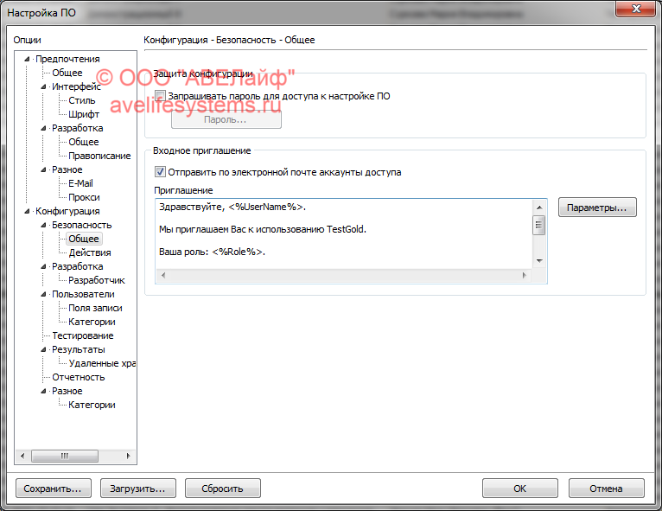Open Действия under Безопасность
662x511 pixels.
[90, 252]
